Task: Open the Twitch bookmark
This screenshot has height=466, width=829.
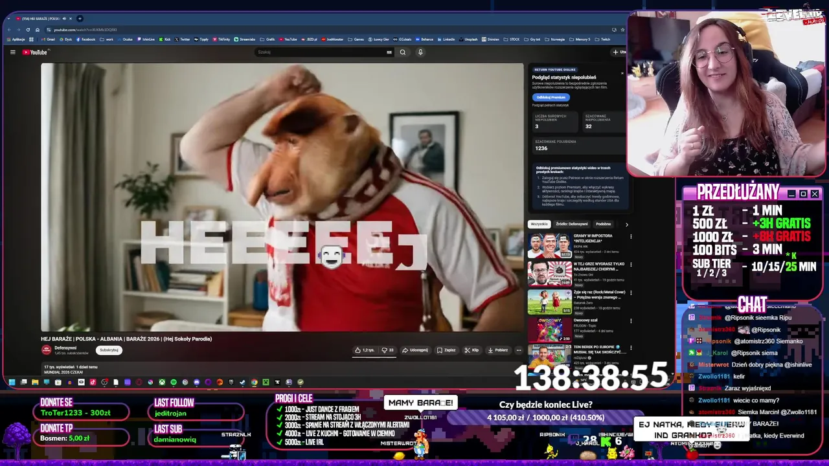Action: click(602, 39)
